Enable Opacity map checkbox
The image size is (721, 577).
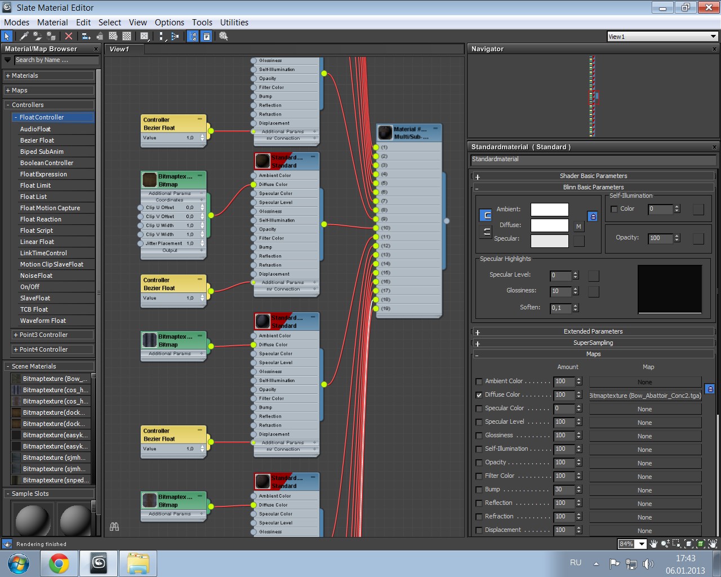(479, 463)
